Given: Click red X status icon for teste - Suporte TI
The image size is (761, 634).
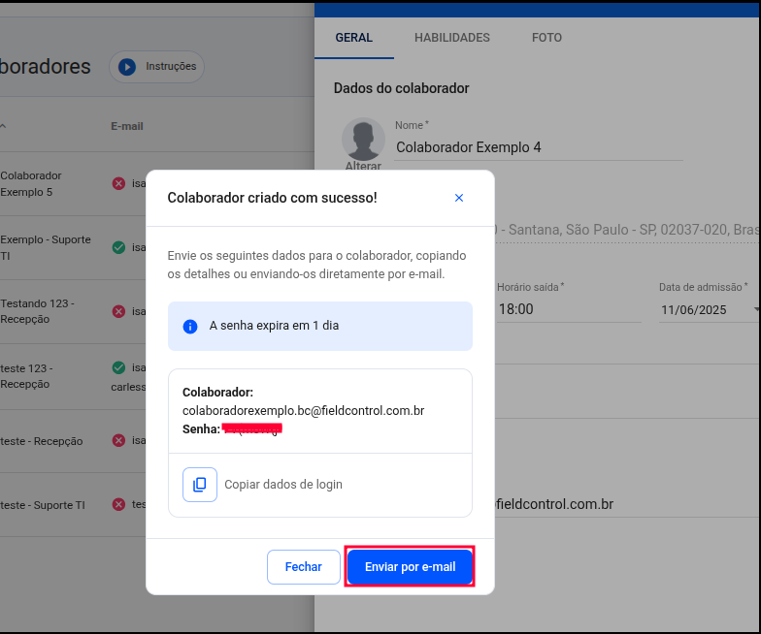Looking at the screenshot, I should point(118,504).
